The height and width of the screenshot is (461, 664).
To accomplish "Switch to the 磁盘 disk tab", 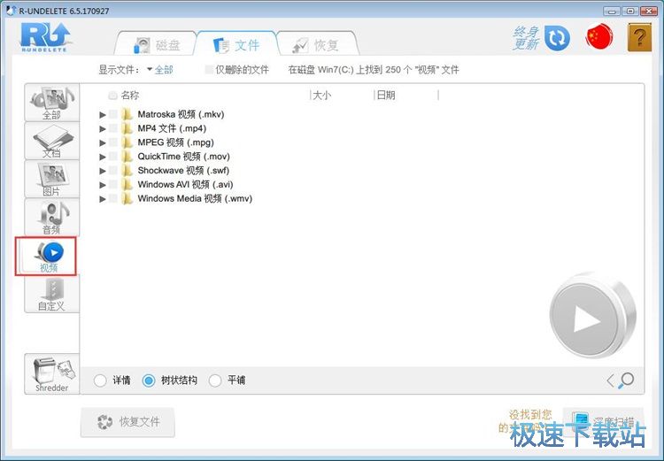I will coord(156,44).
